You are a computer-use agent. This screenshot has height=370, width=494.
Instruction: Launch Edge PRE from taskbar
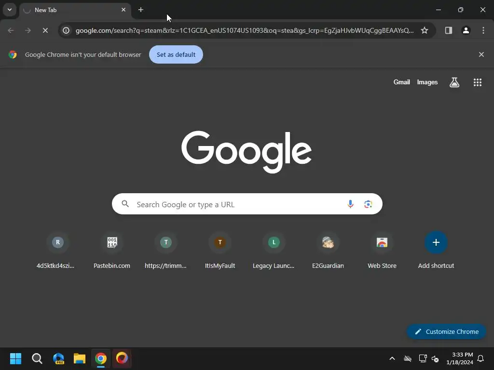pos(58,358)
